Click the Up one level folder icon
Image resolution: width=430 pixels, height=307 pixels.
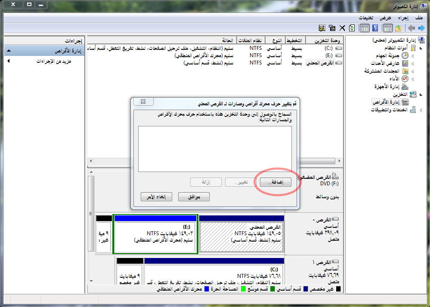click(x=398, y=28)
